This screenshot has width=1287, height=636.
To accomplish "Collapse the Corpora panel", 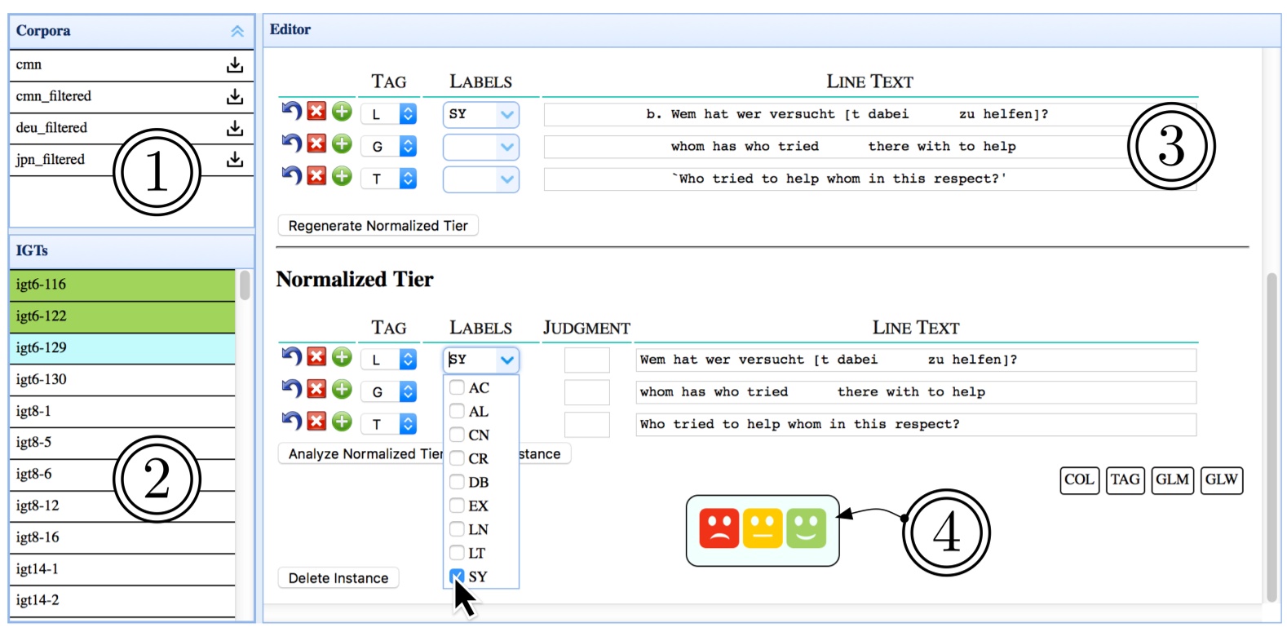I will click(x=237, y=31).
